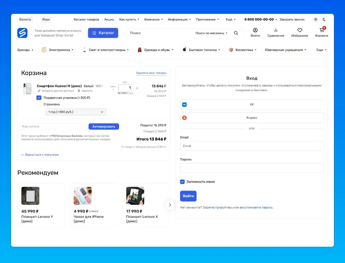345x263 pixels.
Task: Click the Сравнение bar-chart icon
Action: (x=276, y=30)
